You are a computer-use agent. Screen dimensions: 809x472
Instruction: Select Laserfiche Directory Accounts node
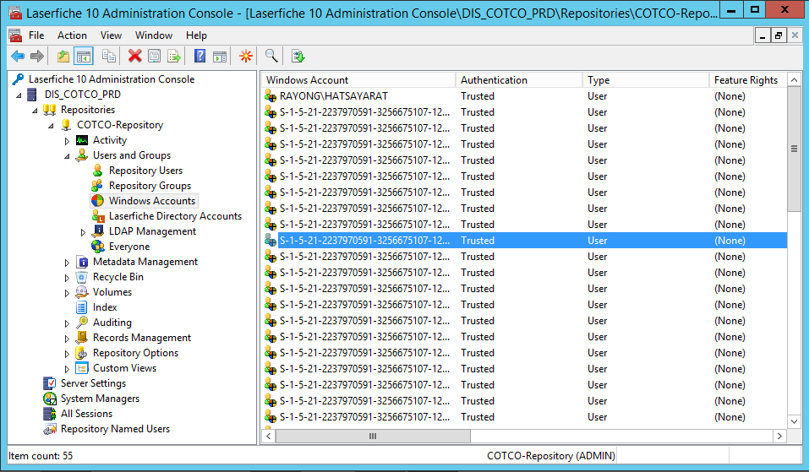[x=175, y=216]
